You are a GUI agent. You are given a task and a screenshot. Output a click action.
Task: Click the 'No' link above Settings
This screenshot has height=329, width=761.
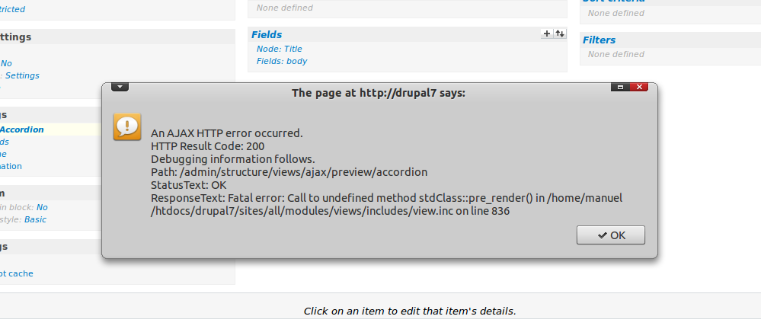[6, 63]
